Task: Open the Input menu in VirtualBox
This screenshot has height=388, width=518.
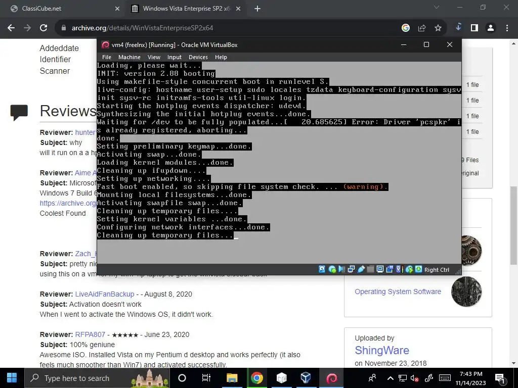Action: [175, 57]
